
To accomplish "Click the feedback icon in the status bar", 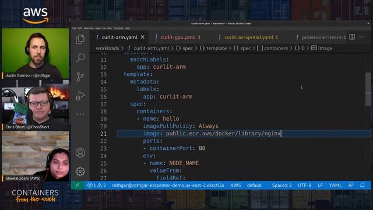I will (x=351, y=185).
